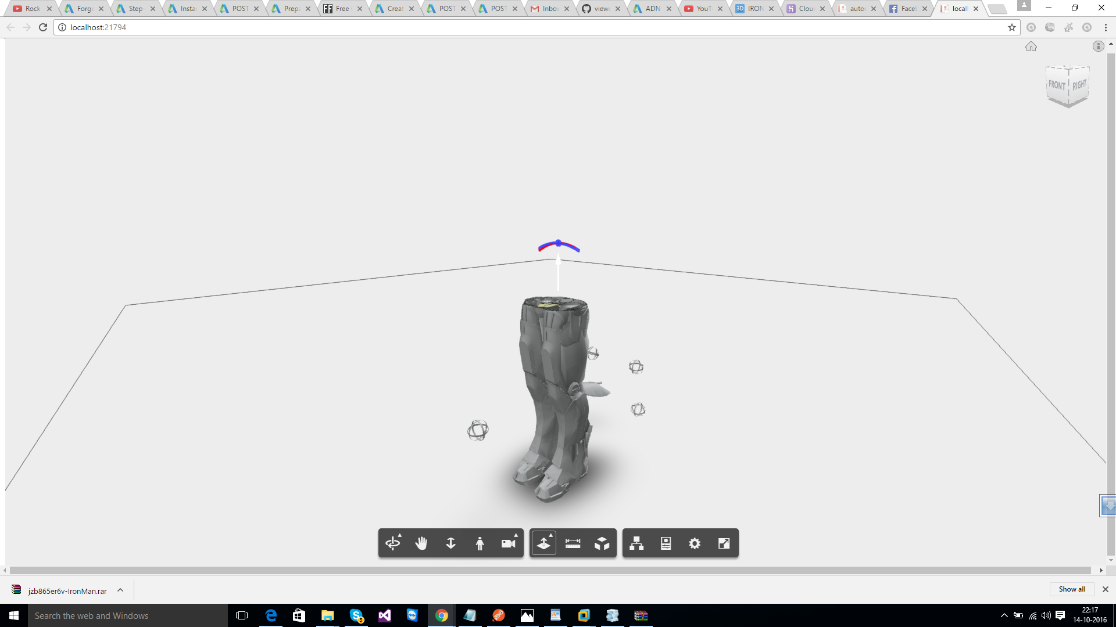This screenshot has height=627, width=1116.
Task: Activate the Pan hand tool
Action: coord(421,543)
